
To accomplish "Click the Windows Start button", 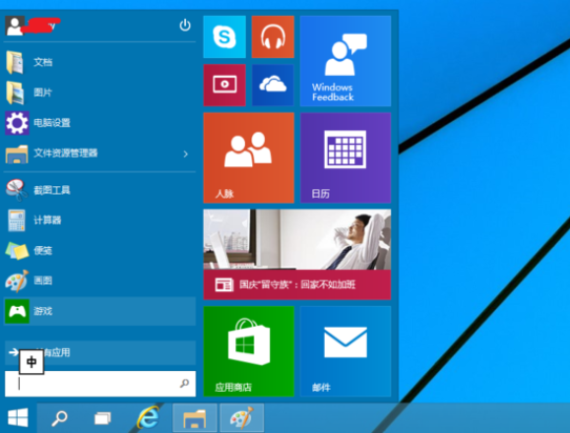I will coord(18,417).
